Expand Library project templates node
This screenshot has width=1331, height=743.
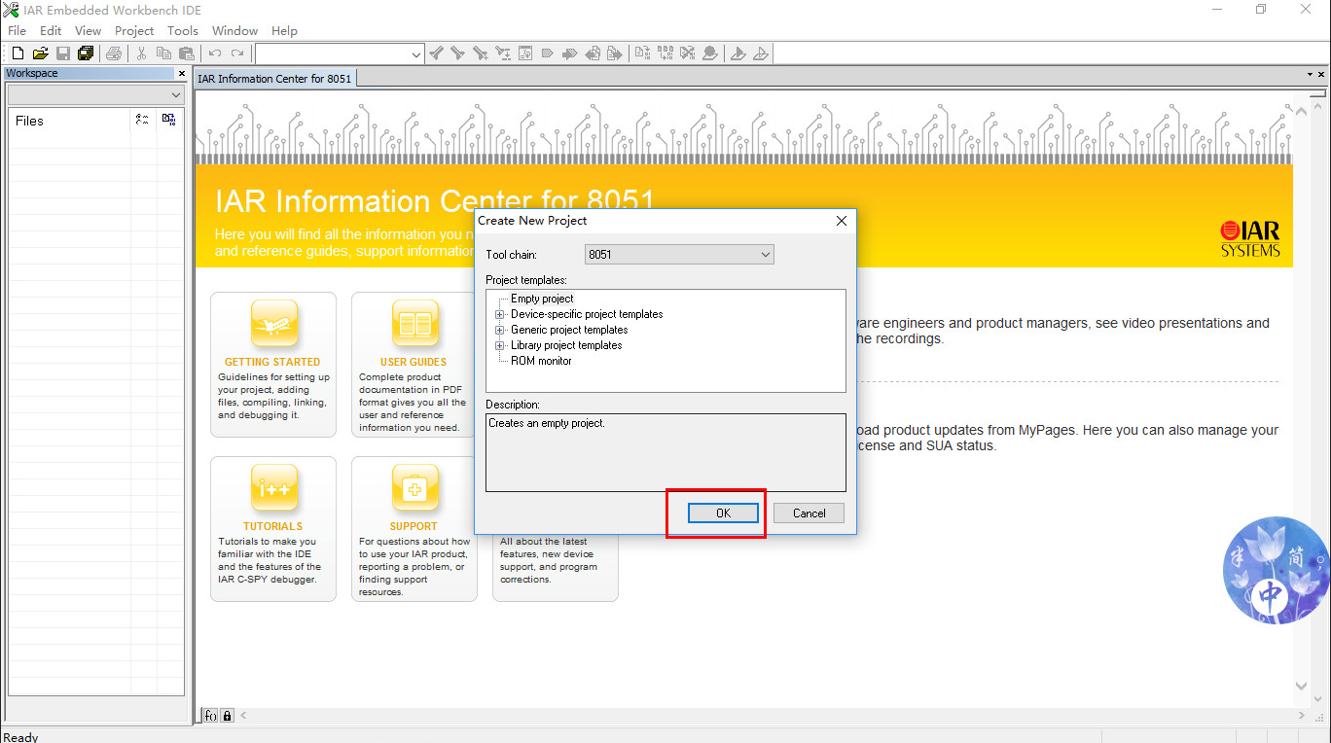tap(500, 345)
